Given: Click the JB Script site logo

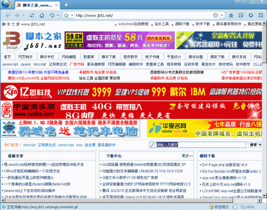Looking at the screenshot, I should click(x=12, y=41).
